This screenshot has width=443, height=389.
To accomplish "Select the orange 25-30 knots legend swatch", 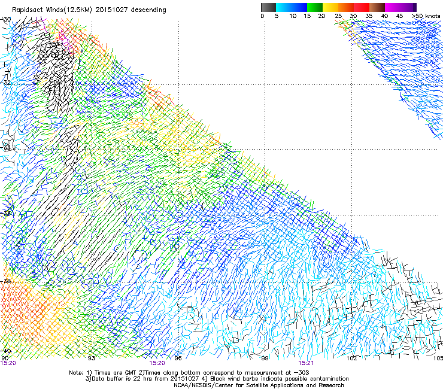I will pyautogui.click(x=346, y=7).
